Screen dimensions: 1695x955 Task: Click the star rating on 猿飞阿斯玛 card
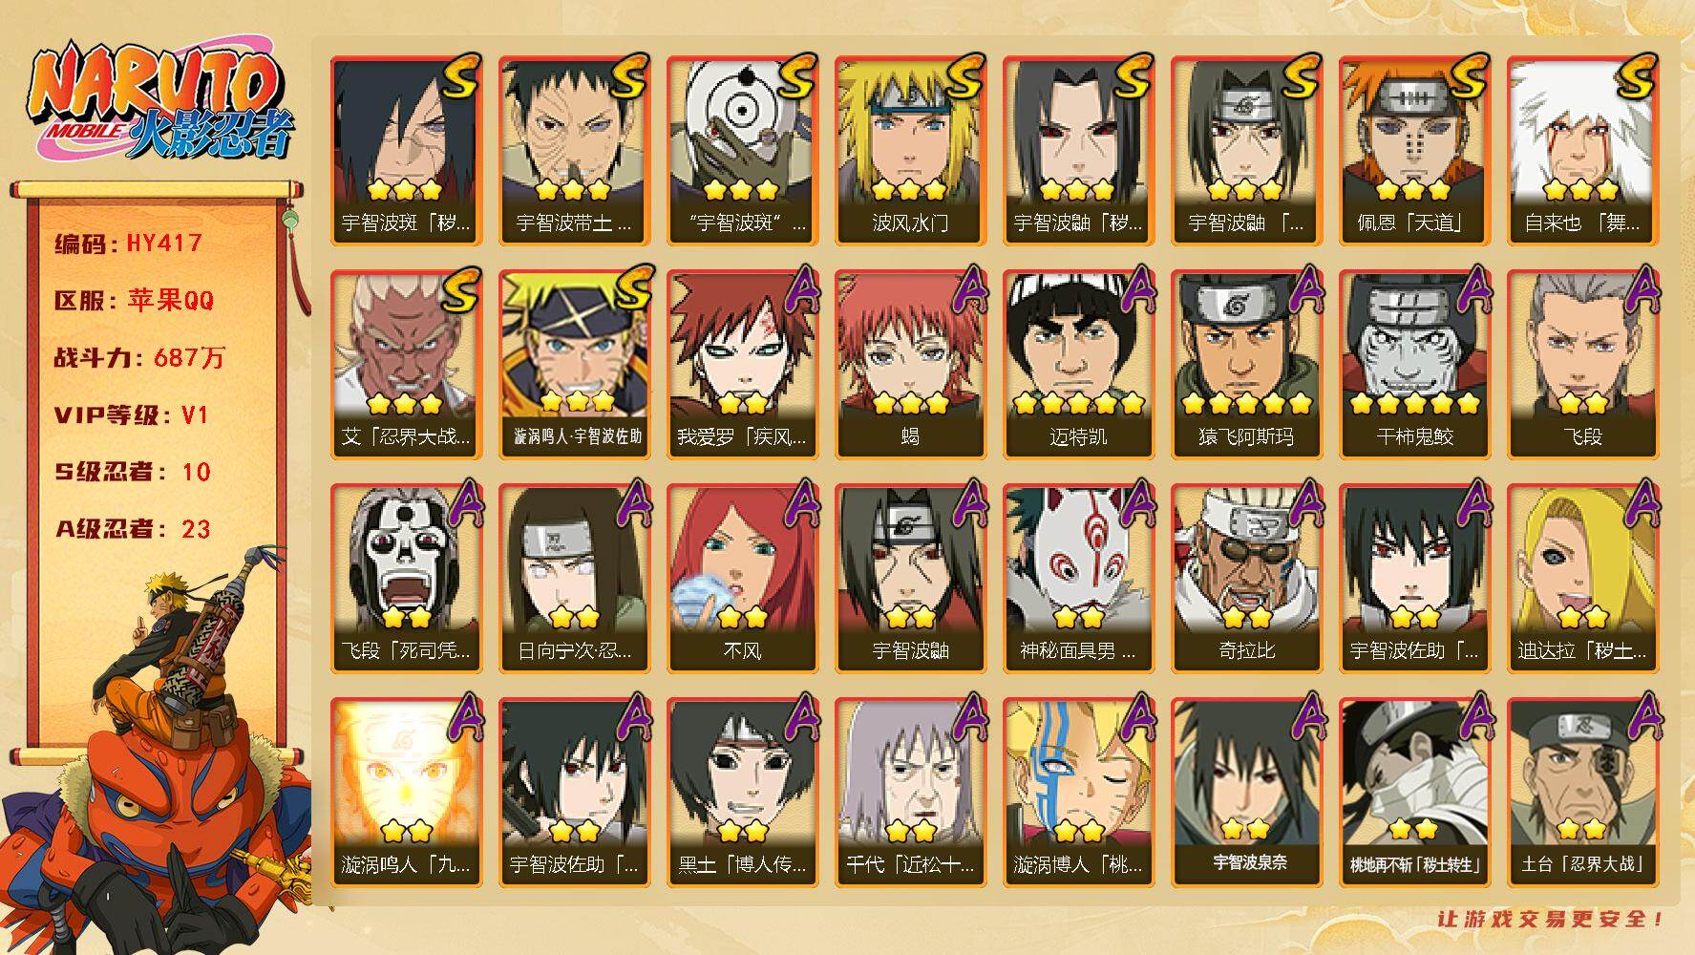(1246, 403)
